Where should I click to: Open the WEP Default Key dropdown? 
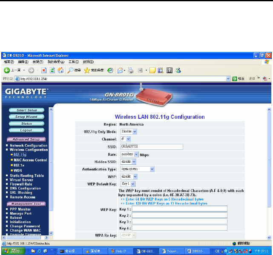(128, 184)
